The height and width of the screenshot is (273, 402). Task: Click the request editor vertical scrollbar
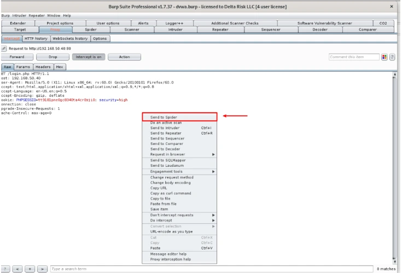pyautogui.click(x=394, y=168)
